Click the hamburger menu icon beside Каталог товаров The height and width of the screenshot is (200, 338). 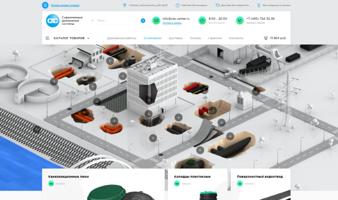(47, 38)
